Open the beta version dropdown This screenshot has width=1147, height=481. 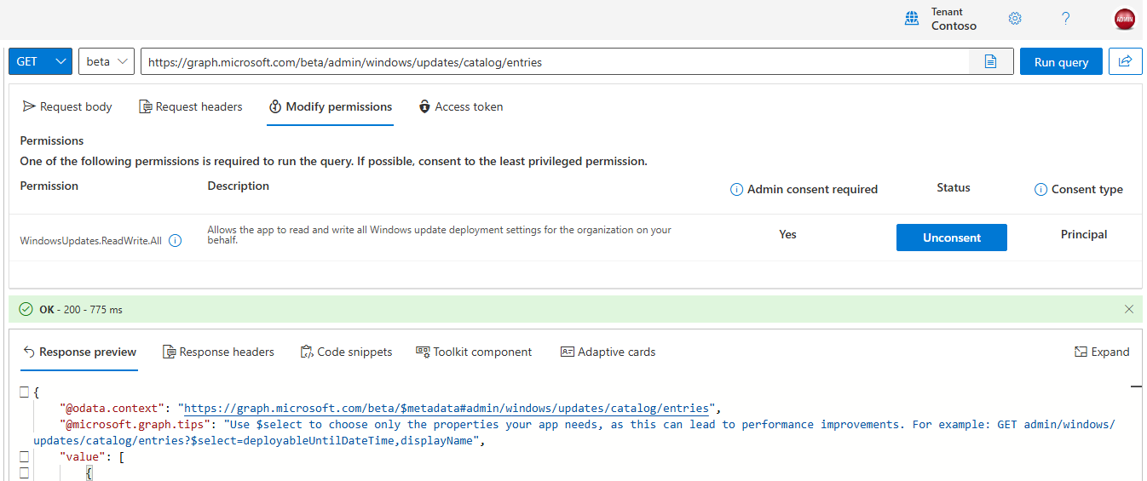107,61
